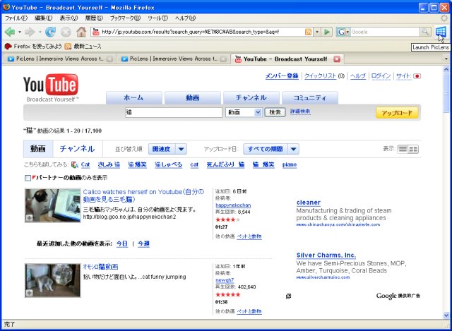The width and height of the screenshot is (452, 331).
Task: Open the ホーム tab on YouTube
Action: tap(133, 98)
